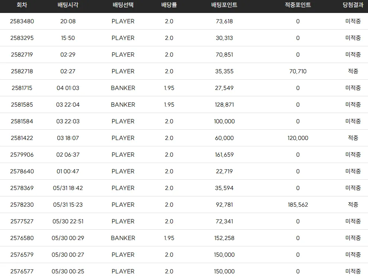Click the 128,871 betting points value
Image resolution: width=368 pixels, height=279 pixels.
pyautogui.click(x=224, y=104)
